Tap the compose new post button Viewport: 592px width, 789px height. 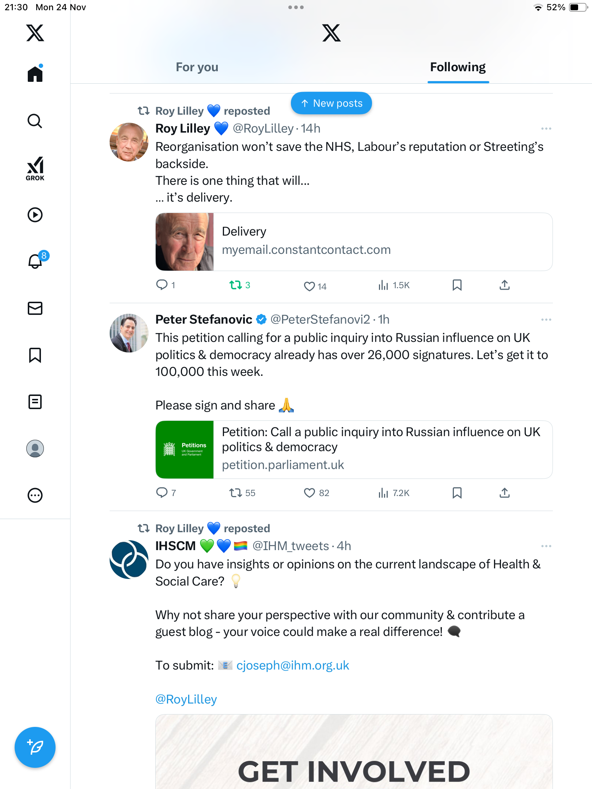(x=35, y=747)
